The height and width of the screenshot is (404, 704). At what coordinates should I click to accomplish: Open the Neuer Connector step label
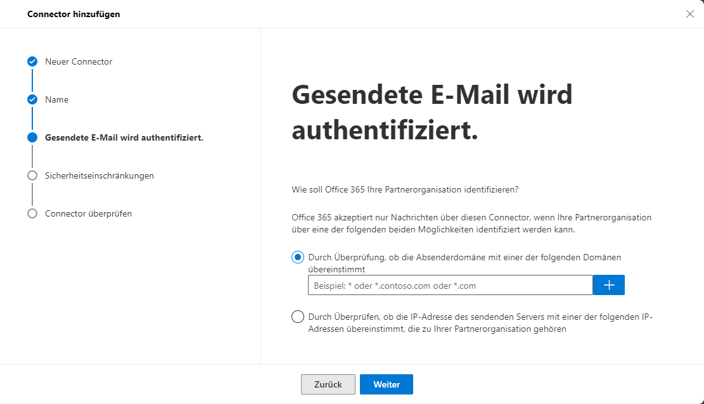[x=79, y=61]
